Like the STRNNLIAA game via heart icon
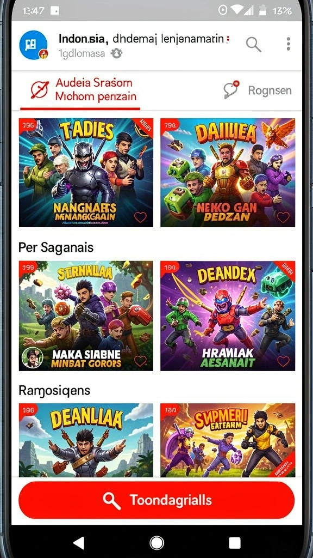Viewport: 313px width, 558px height. [140, 361]
